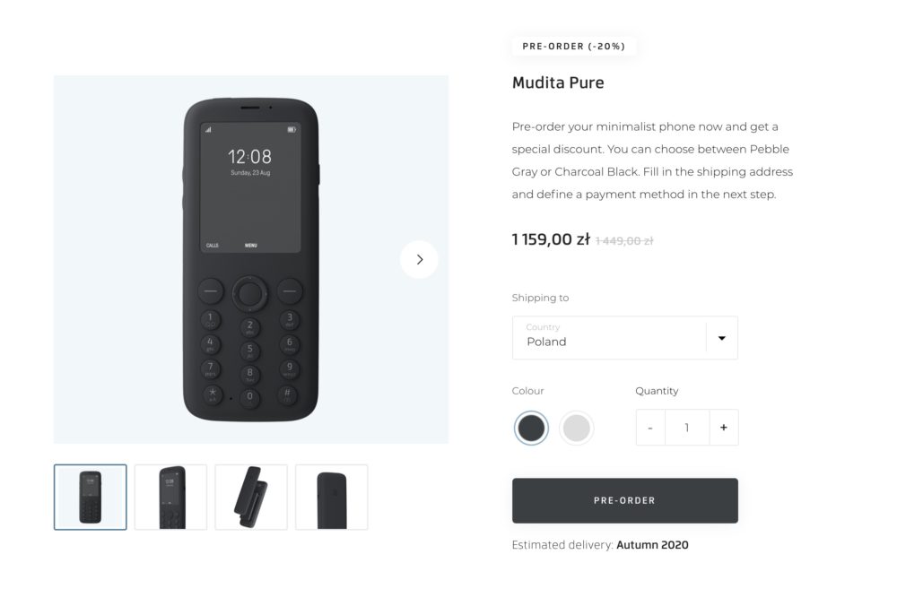Click the 1 159,00 zł price
Image resolution: width=897 pixels, height=615 pixels.
(x=551, y=239)
